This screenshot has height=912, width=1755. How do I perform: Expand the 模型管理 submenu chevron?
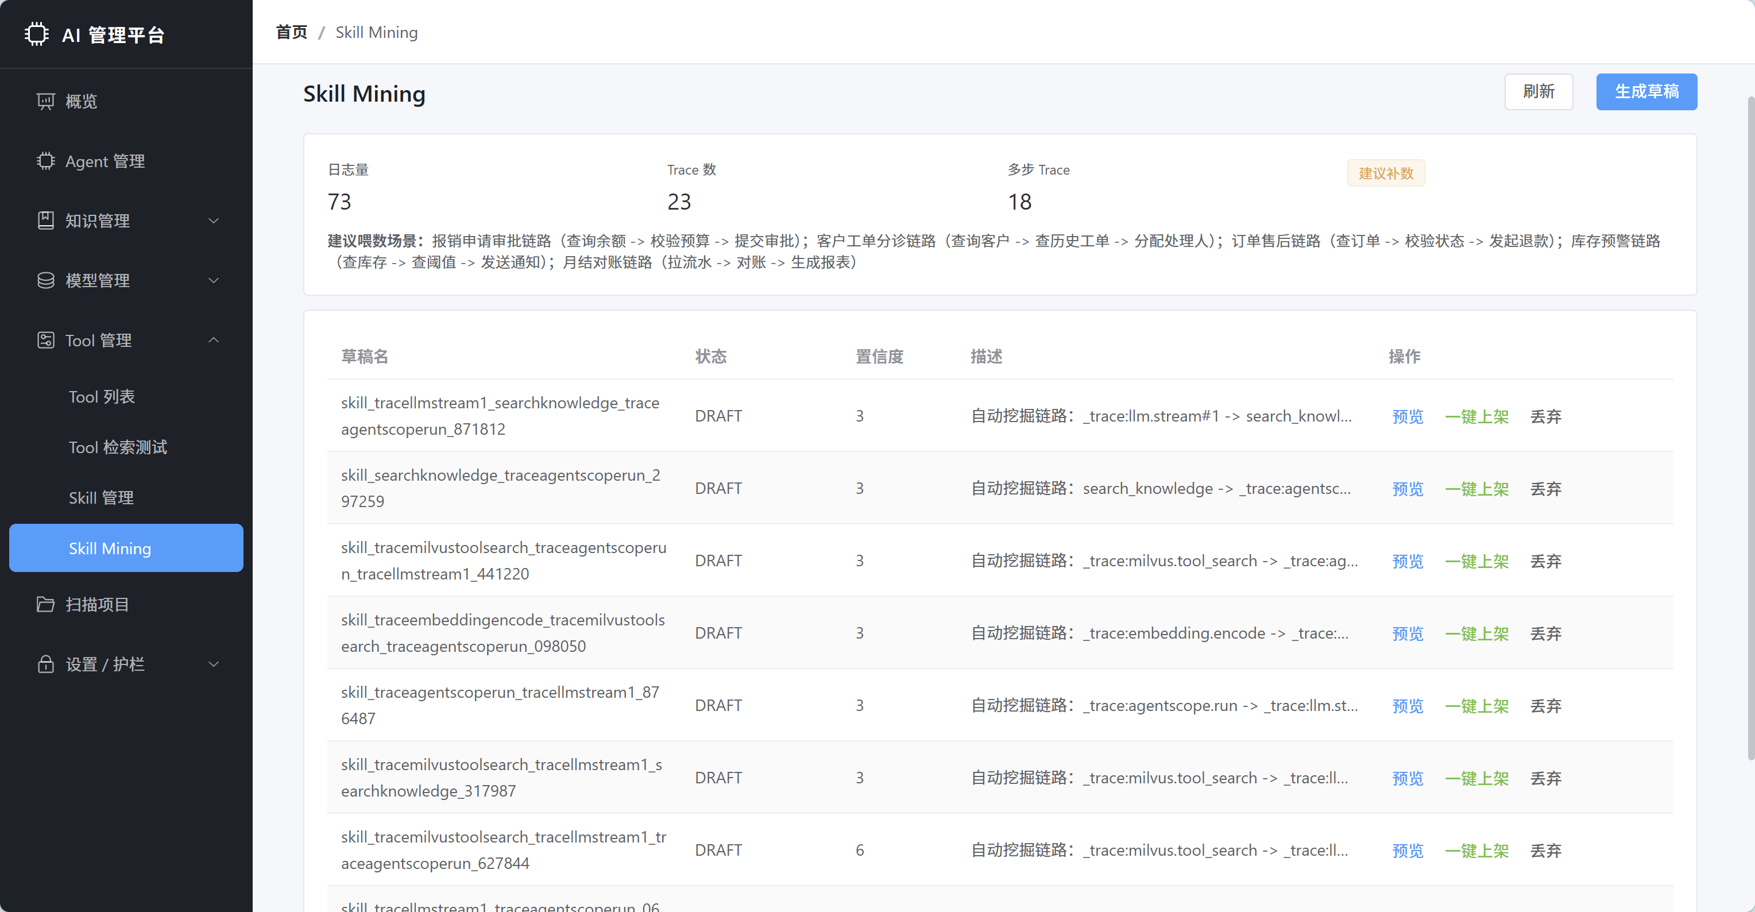point(214,281)
